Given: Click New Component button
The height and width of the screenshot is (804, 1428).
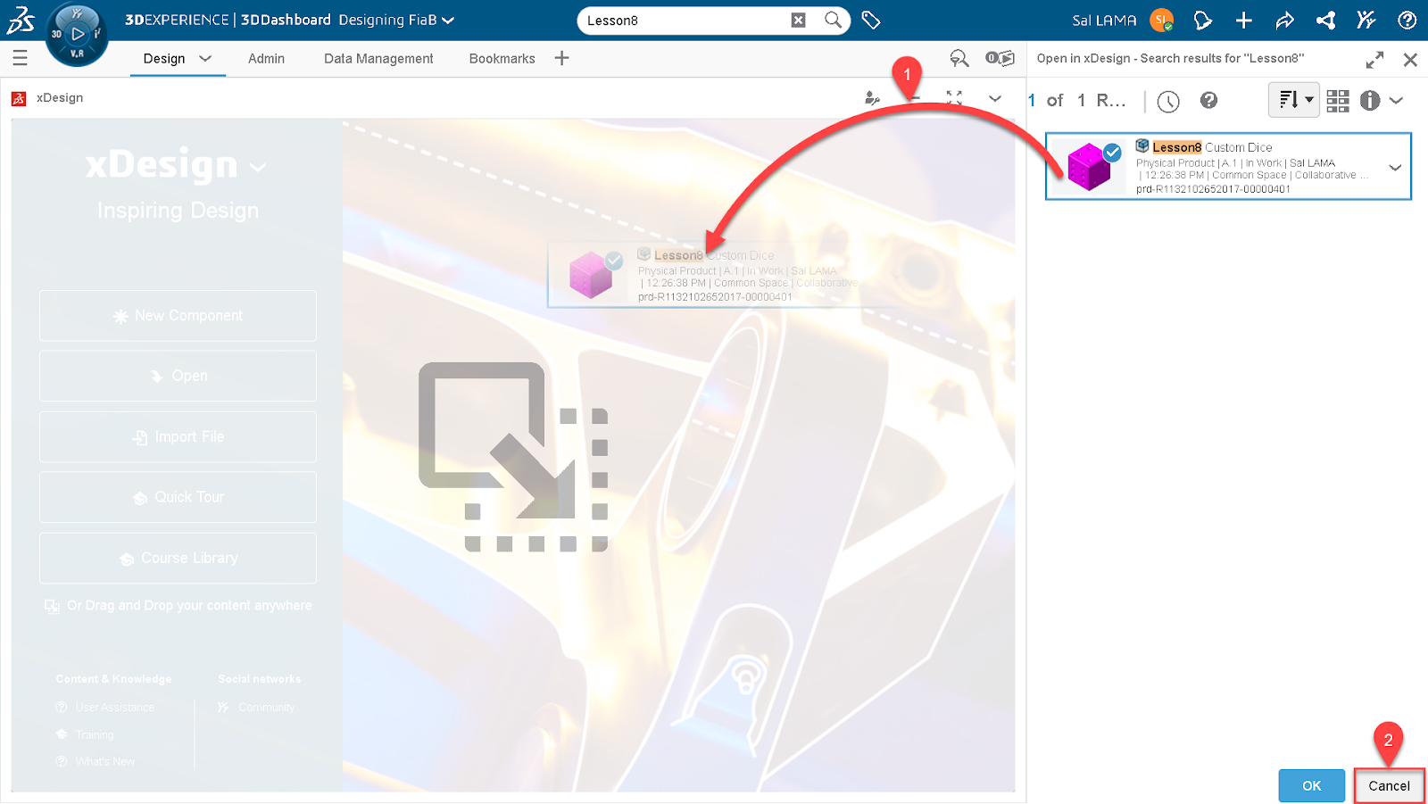Looking at the screenshot, I should (x=178, y=315).
